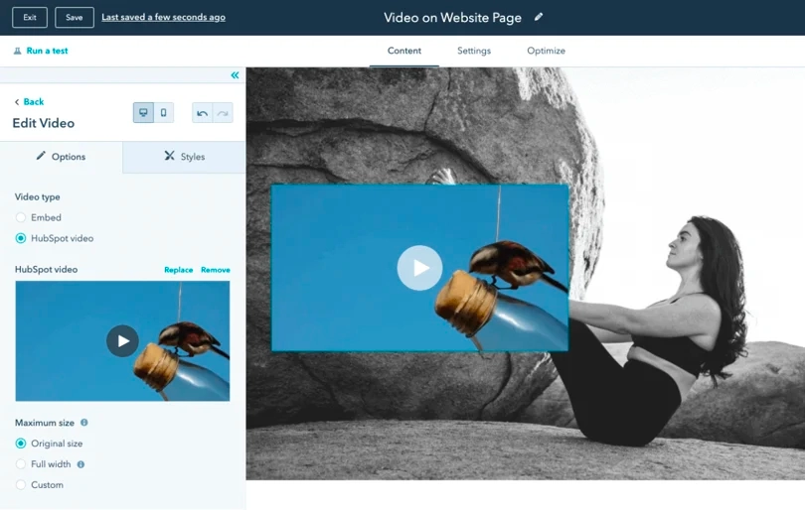
Task: Switch to the Styles tab
Action: [x=184, y=157]
